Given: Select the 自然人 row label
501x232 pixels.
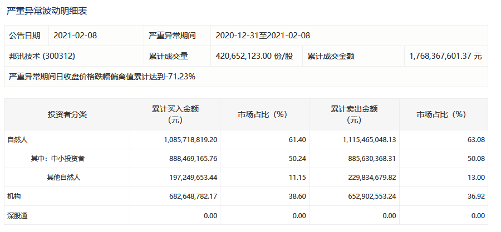Looking at the screenshot, I should click(17, 139).
